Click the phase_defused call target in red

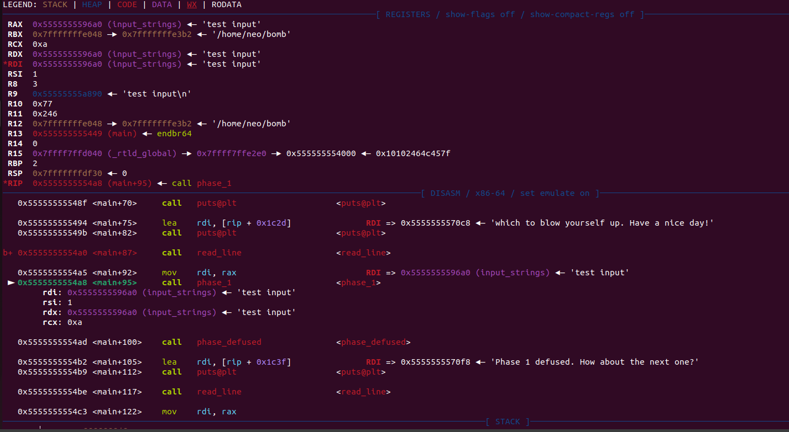coord(229,342)
